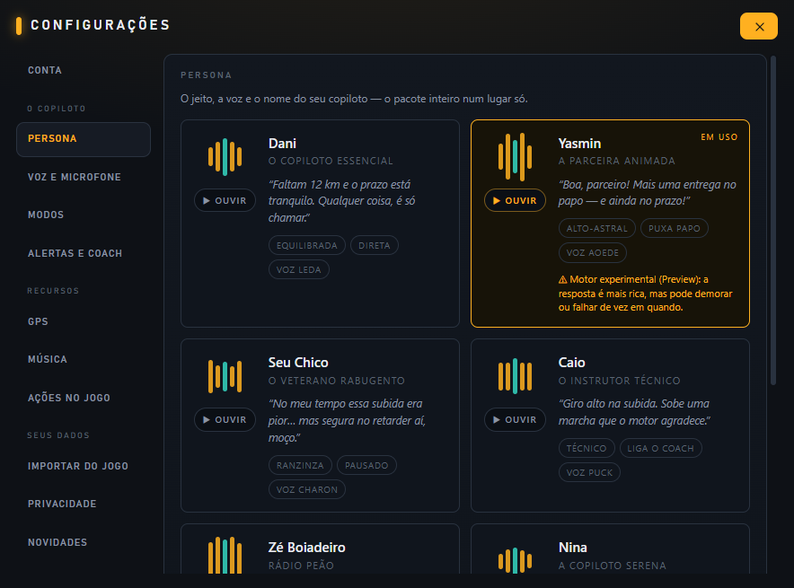794x588 pixels.
Task: Open the Novidades section
Action: tap(57, 542)
